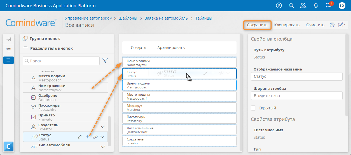Click the edit pencil icon in toolbar
Viewport: 351px width, 155px height.
(340, 25)
